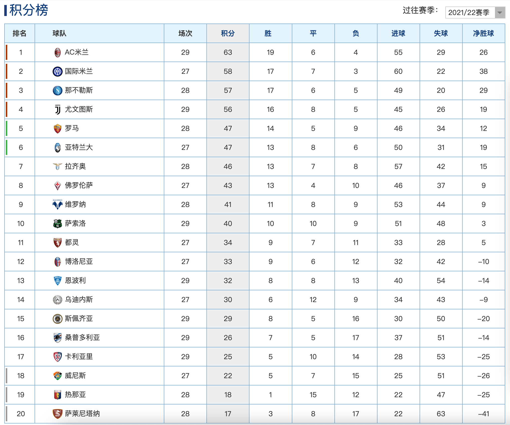Screen dimensions: 510x425
Task: Open 亚特兰大 team link
Action: [x=79, y=147]
